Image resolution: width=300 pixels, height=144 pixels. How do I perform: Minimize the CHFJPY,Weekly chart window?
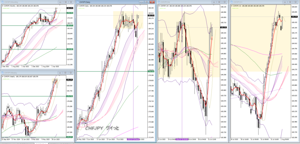coord(60,73)
